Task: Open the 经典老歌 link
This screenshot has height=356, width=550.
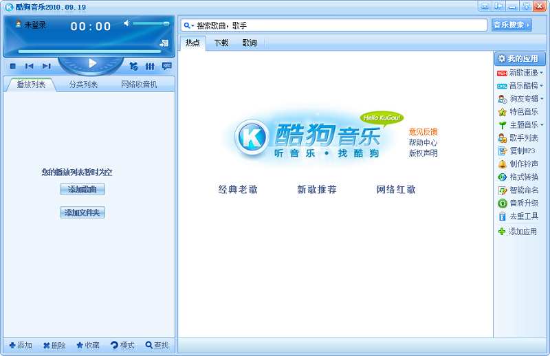Action: 238,190
